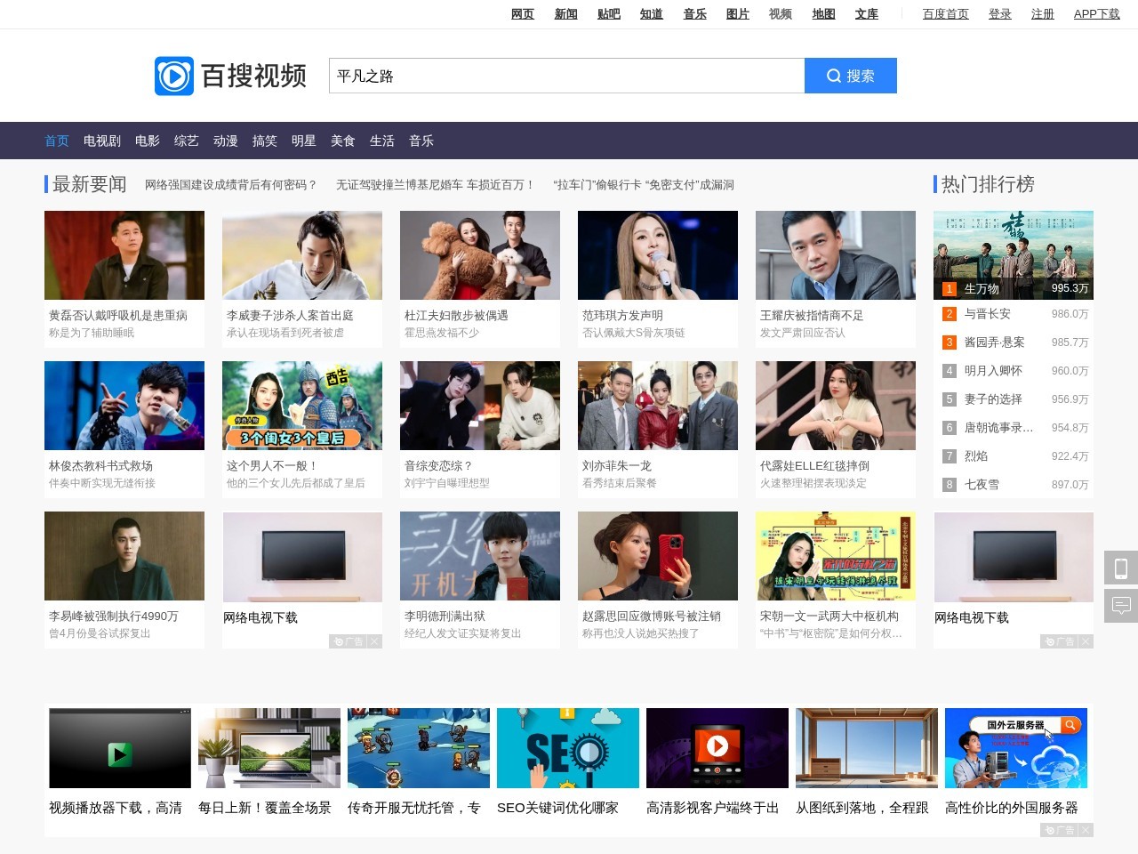Open the 地图 link in top menu
The image size is (1138, 854).
pyautogui.click(x=823, y=14)
